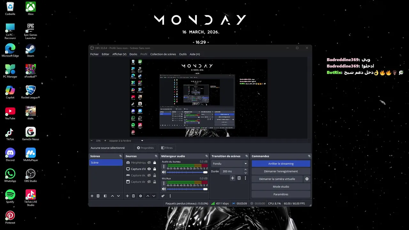Open the OBS Studio desktop shortcut
The image size is (409, 230).
30,176
